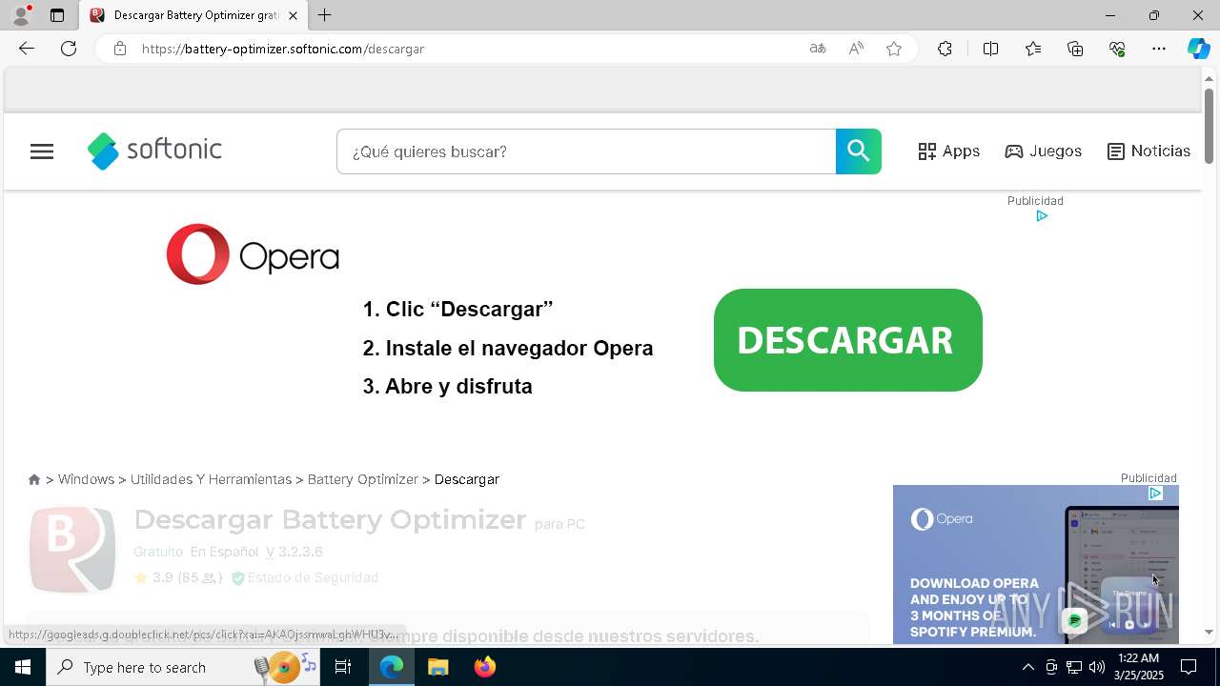
Task: Go to Softonic home via logo
Action: coord(154,151)
